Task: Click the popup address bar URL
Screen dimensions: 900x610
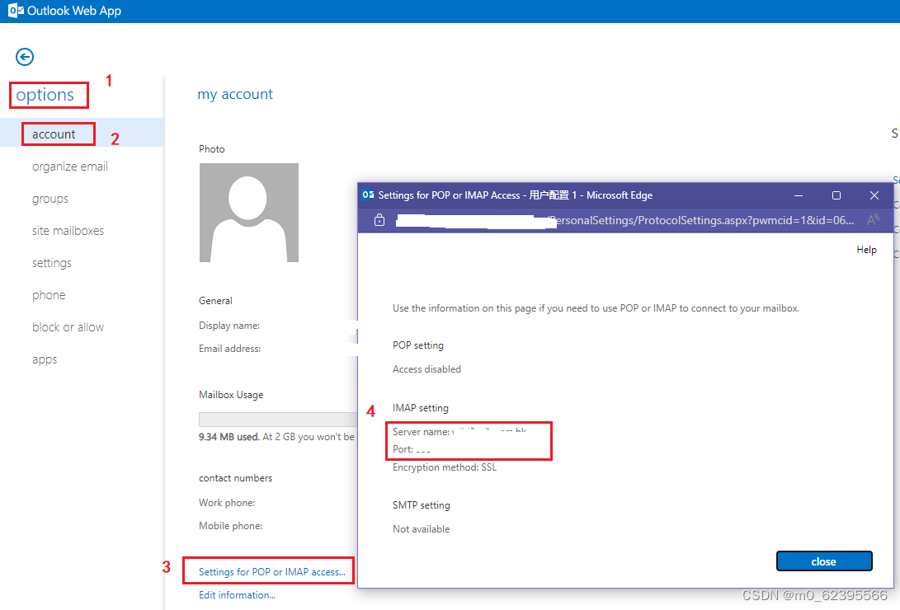Action: [625, 220]
